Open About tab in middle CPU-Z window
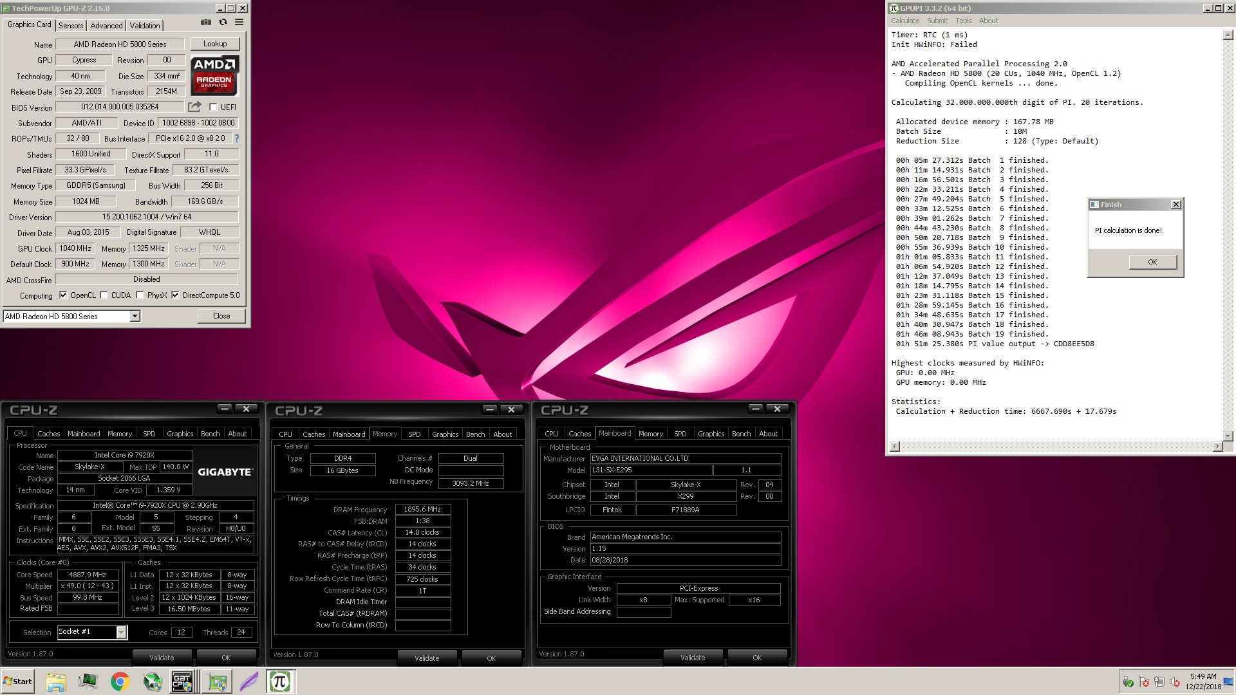The image size is (1236, 695). [x=502, y=434]
